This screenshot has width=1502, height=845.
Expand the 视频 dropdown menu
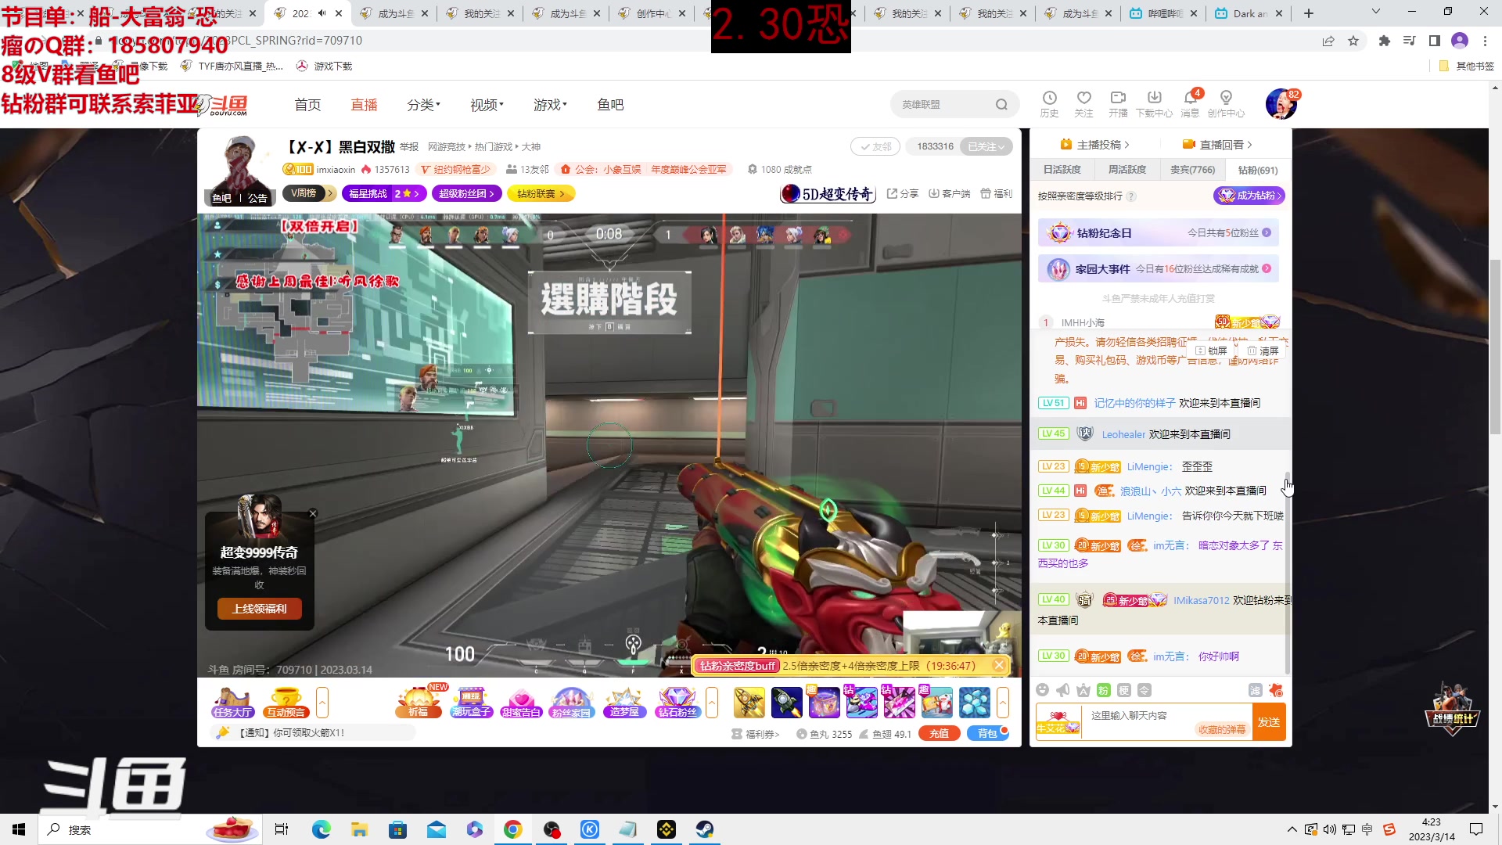point(487,104)
